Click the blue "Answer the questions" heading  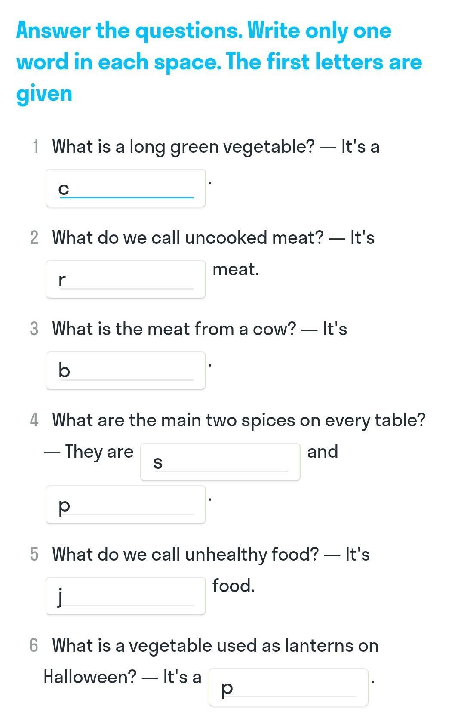pos(219,62)
